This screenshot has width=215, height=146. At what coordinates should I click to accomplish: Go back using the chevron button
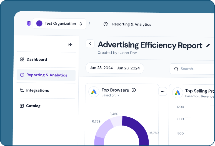(90, 44)
